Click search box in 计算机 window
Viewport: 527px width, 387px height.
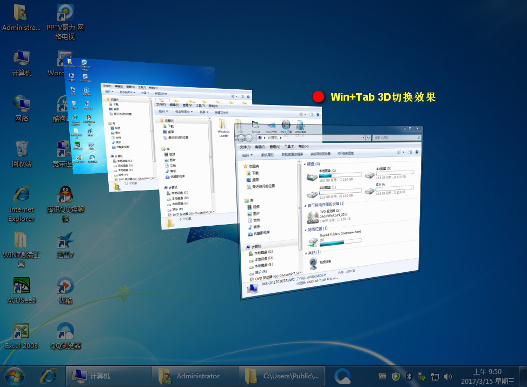point(397,137)
